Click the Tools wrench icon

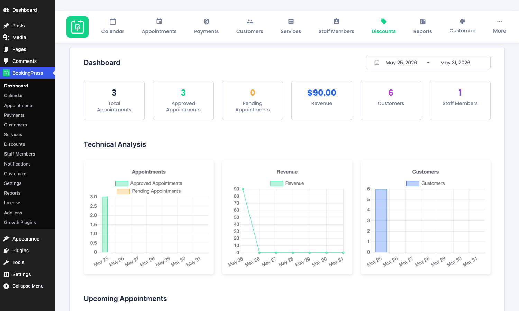[x=6, y=262]
